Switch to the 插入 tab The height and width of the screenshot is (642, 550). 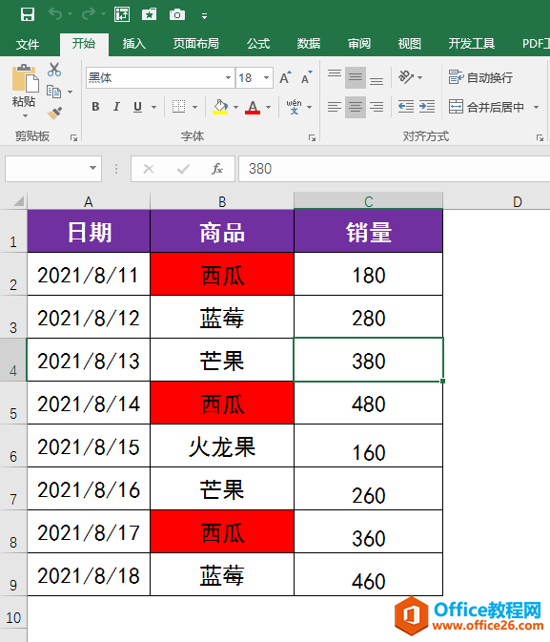[x=134, y=43]
